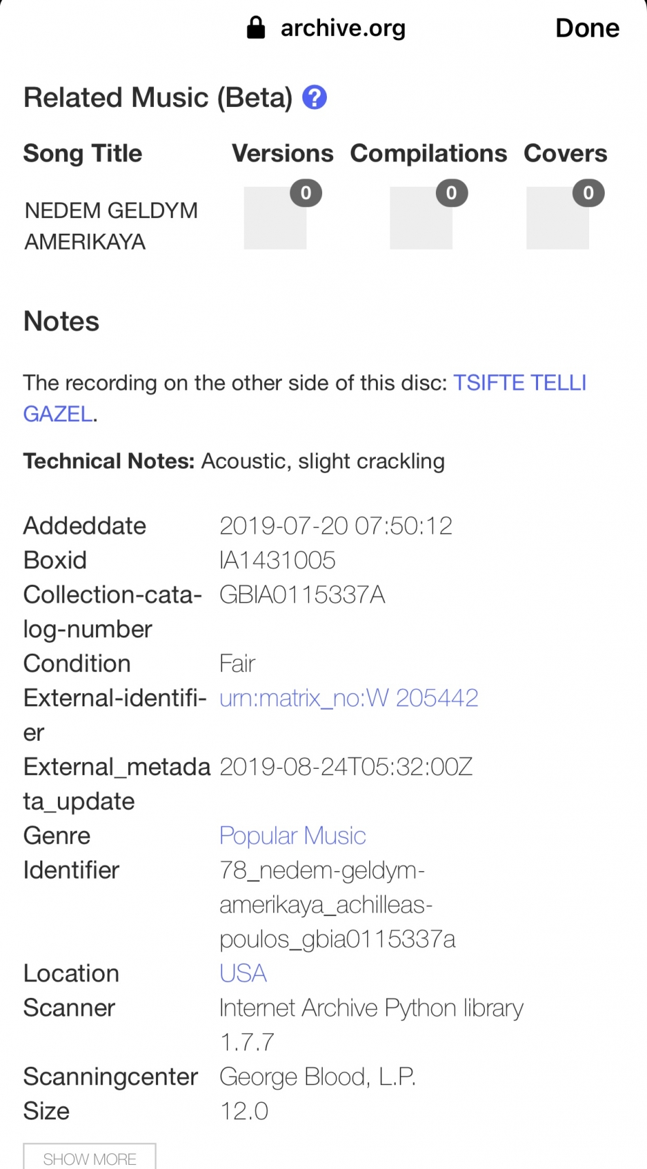The height and width of the screenshot is (1169, 647).
Task: Tap the Compilations count badge showing 0
Action: coord(452,194)
